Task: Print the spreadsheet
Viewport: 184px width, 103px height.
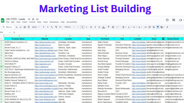Action: point(25,27)
